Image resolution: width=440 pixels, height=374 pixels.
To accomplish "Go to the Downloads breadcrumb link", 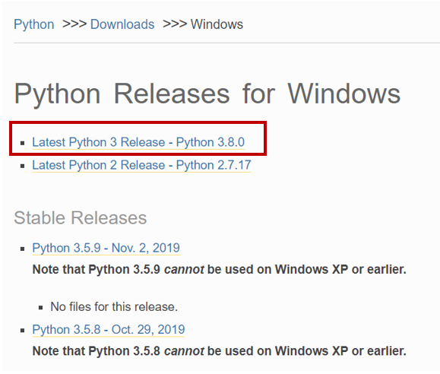I will [122, 24].
